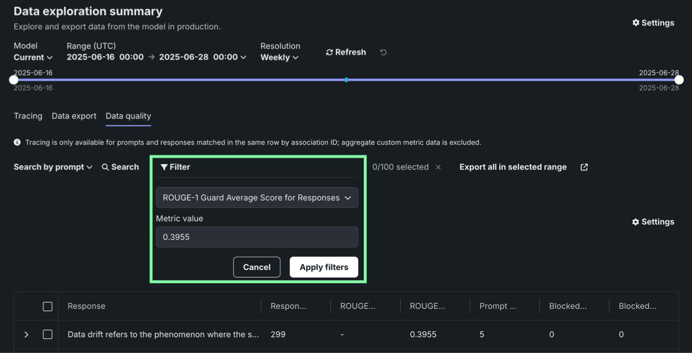Open the Weekly resolution dropdown
Image resolution: width=692 pixels, height=353 pixels.
click(x=280, y=58)
